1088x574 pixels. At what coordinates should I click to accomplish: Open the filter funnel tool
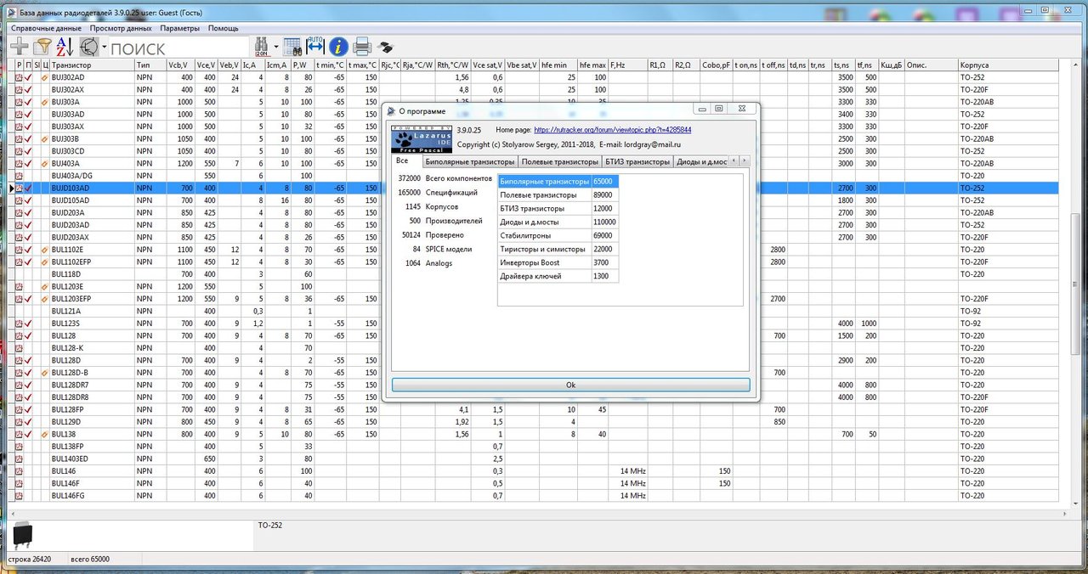tap(42, 47)
